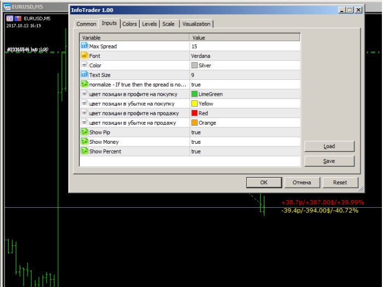
Task: Change the Show Pip value true
Action: [x=245, y=132]
